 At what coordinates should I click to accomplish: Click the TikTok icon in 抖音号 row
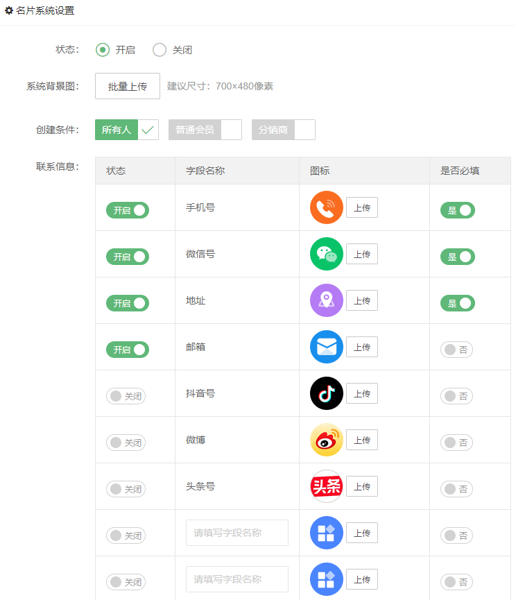(326, 393)
